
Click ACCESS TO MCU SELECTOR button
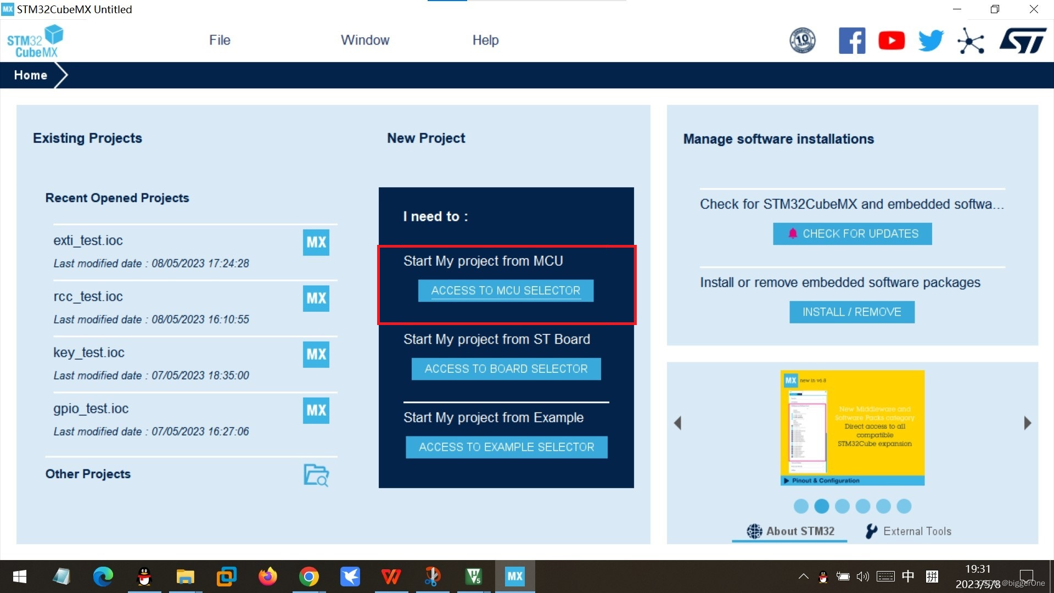tap(506, 290)
